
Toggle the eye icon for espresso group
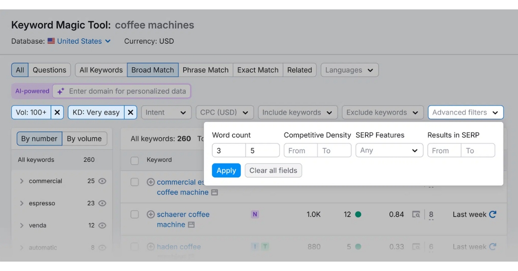click(102, 203)
